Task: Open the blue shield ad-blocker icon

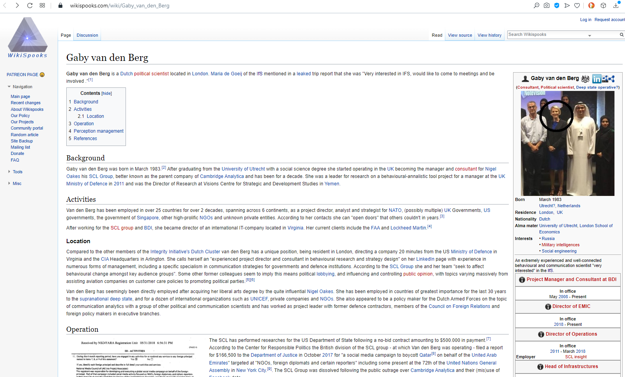Action: point(557,5)
